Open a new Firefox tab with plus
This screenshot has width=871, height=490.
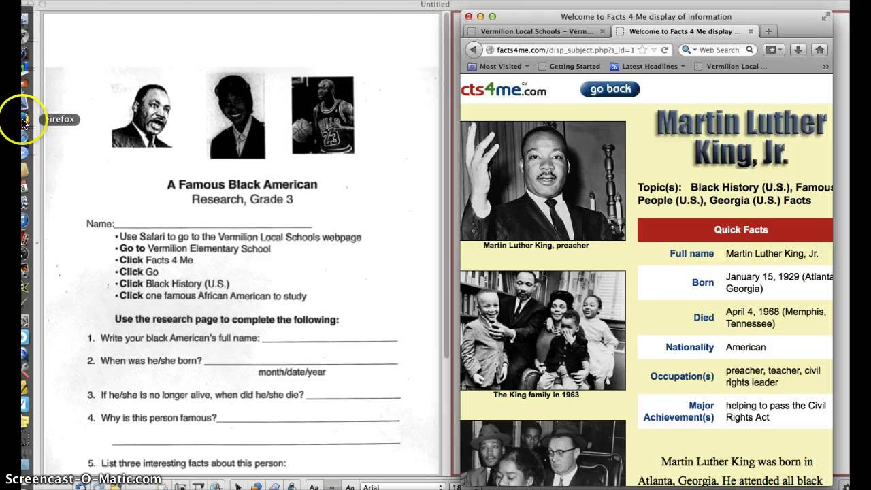768,31
